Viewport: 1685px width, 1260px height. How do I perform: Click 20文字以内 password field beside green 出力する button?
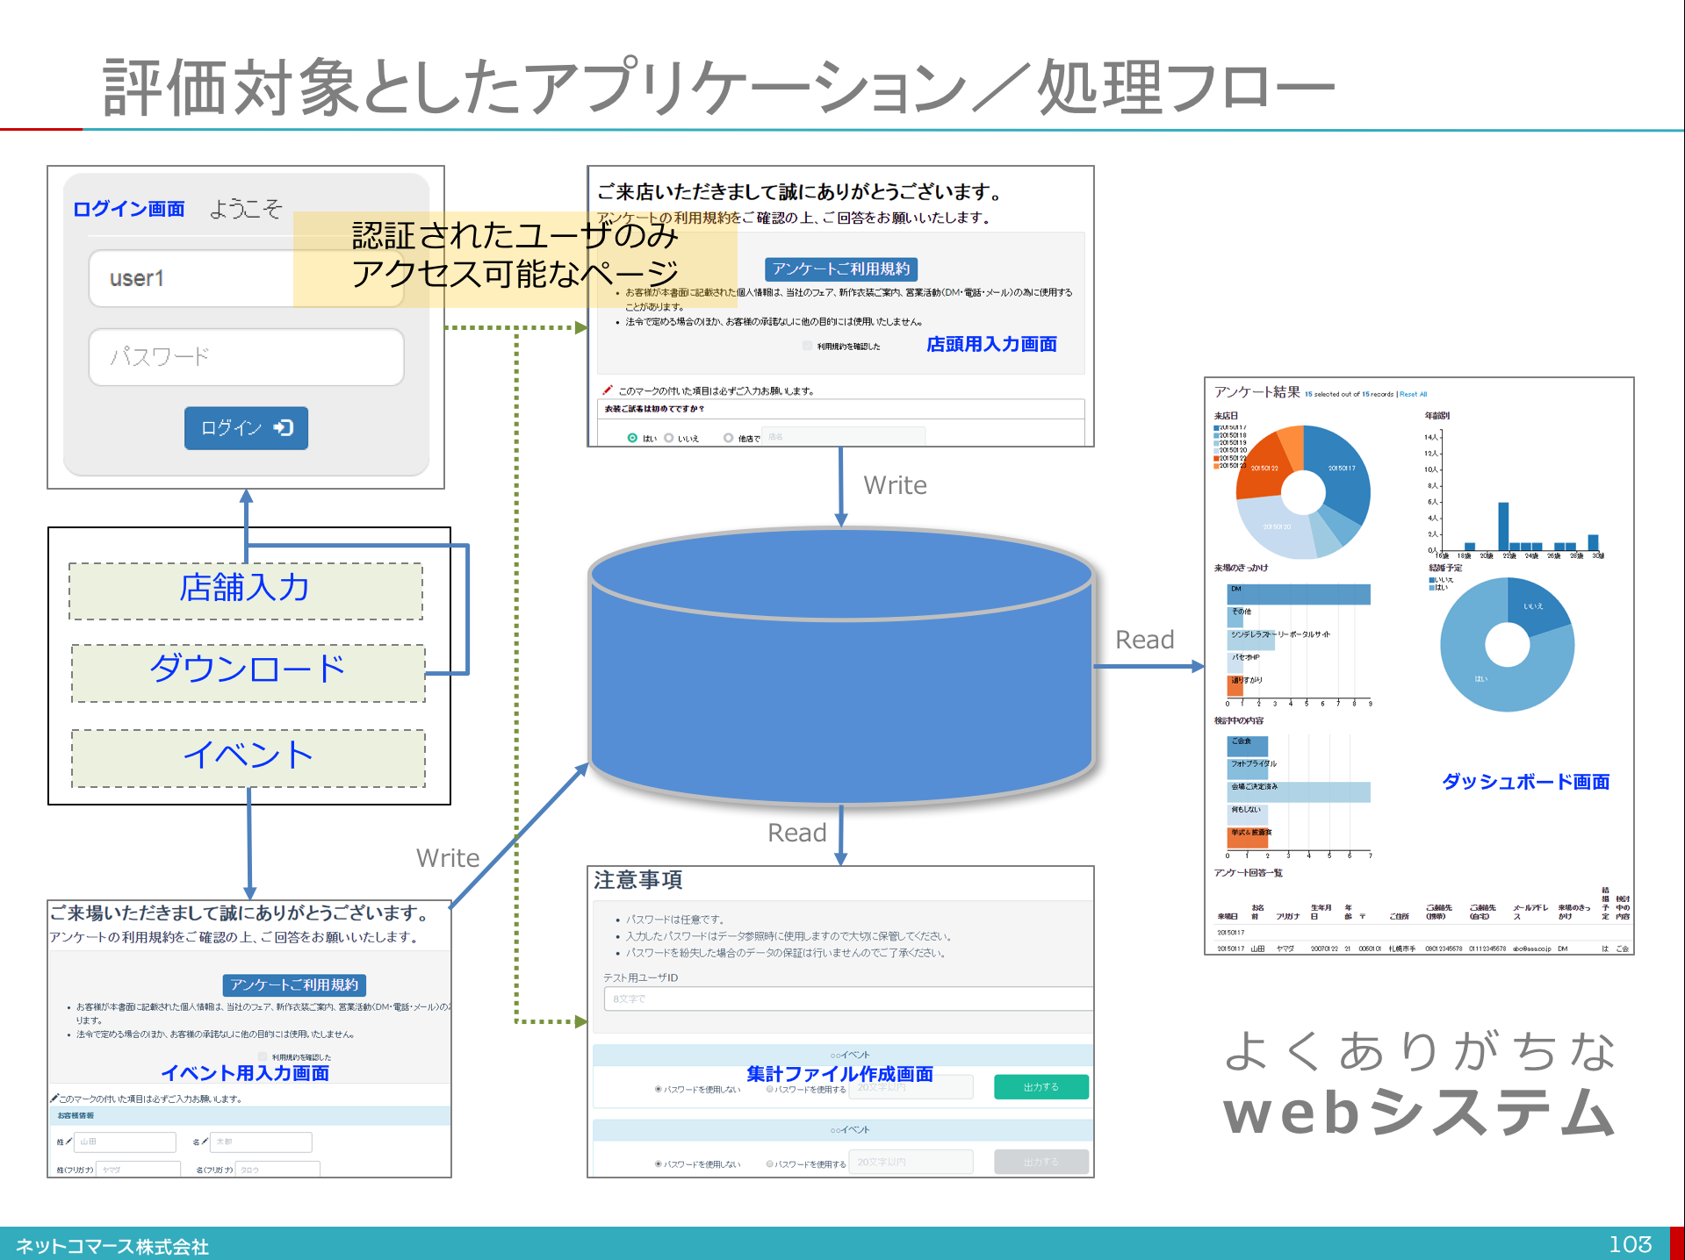[911, 1087]
